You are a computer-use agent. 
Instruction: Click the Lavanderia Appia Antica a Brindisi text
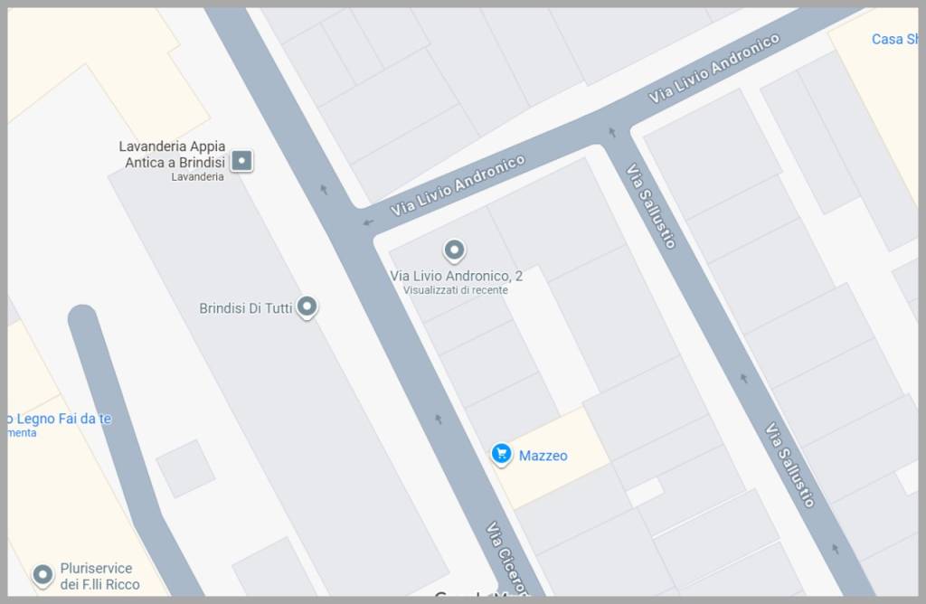173,154
